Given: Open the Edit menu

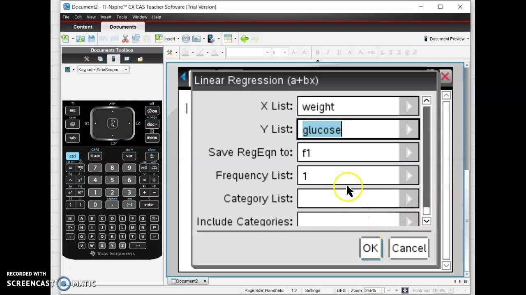Looking at the screenshot, I should tap(78, 17).
